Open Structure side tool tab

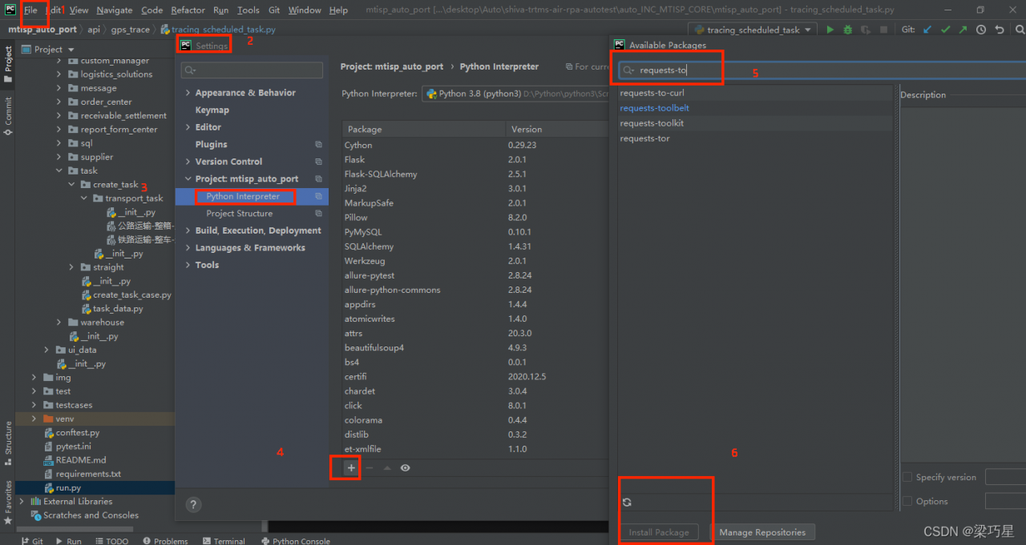tap(8, 443)
